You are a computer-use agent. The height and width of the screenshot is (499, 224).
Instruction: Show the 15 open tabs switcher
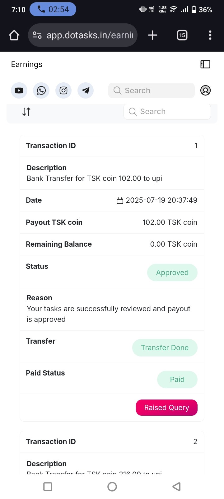[182, 35]
